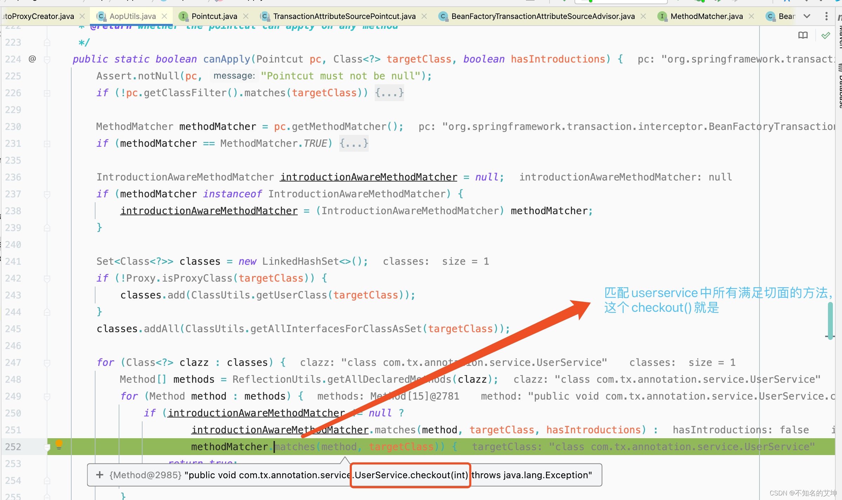Close the Pointcut.java tab
The image size is (842, 500).
[246, 16]
